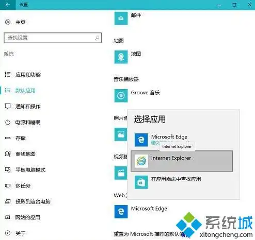
Task: Click the photo viewer app icon
Action: (121, 134)
